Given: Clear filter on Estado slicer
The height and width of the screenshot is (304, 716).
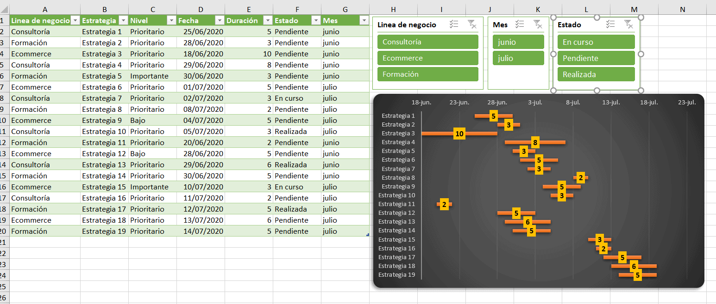Looking at the screenshot, I should pos(628,24).
